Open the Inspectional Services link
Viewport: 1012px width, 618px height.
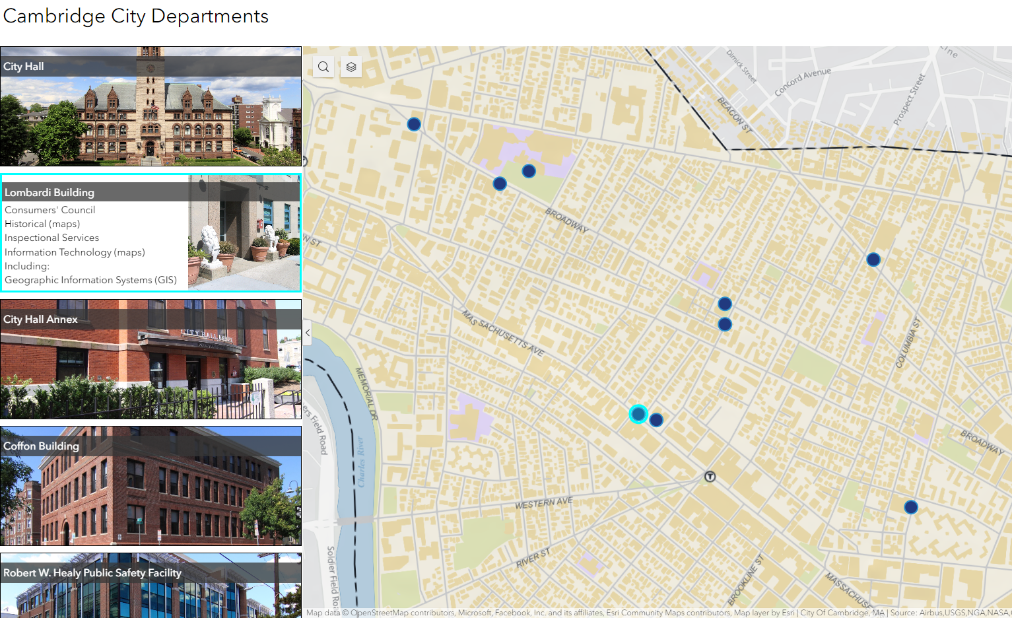(52, 238)
